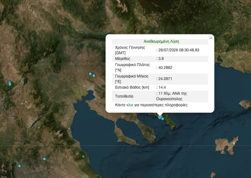Close the earthquake info popup

tap(211, 38)
